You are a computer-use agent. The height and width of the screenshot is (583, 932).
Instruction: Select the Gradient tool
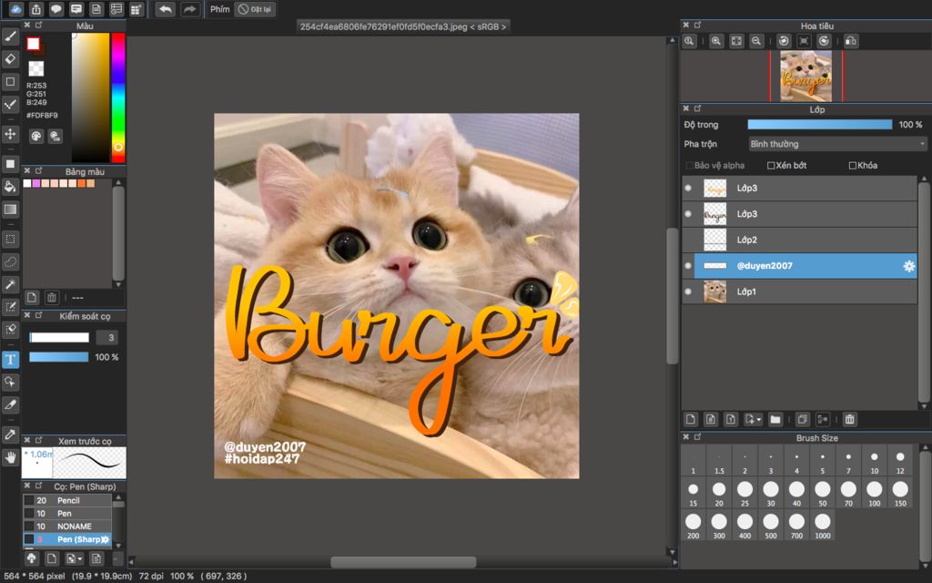(x=10, y=210)
